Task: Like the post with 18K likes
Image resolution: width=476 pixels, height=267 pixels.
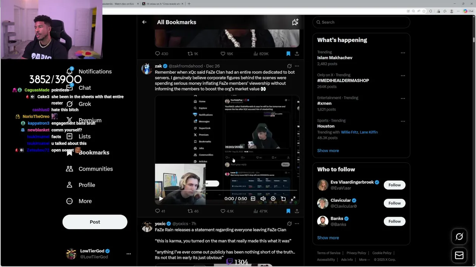Action: (x=227, y=54)
